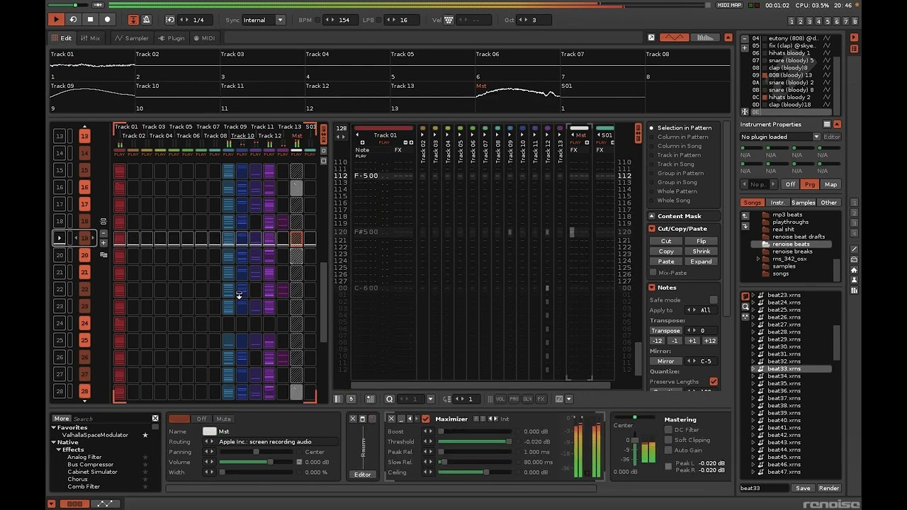Switch to the Instr. browser tab
The image size is (907, 510).
(777, 203)
